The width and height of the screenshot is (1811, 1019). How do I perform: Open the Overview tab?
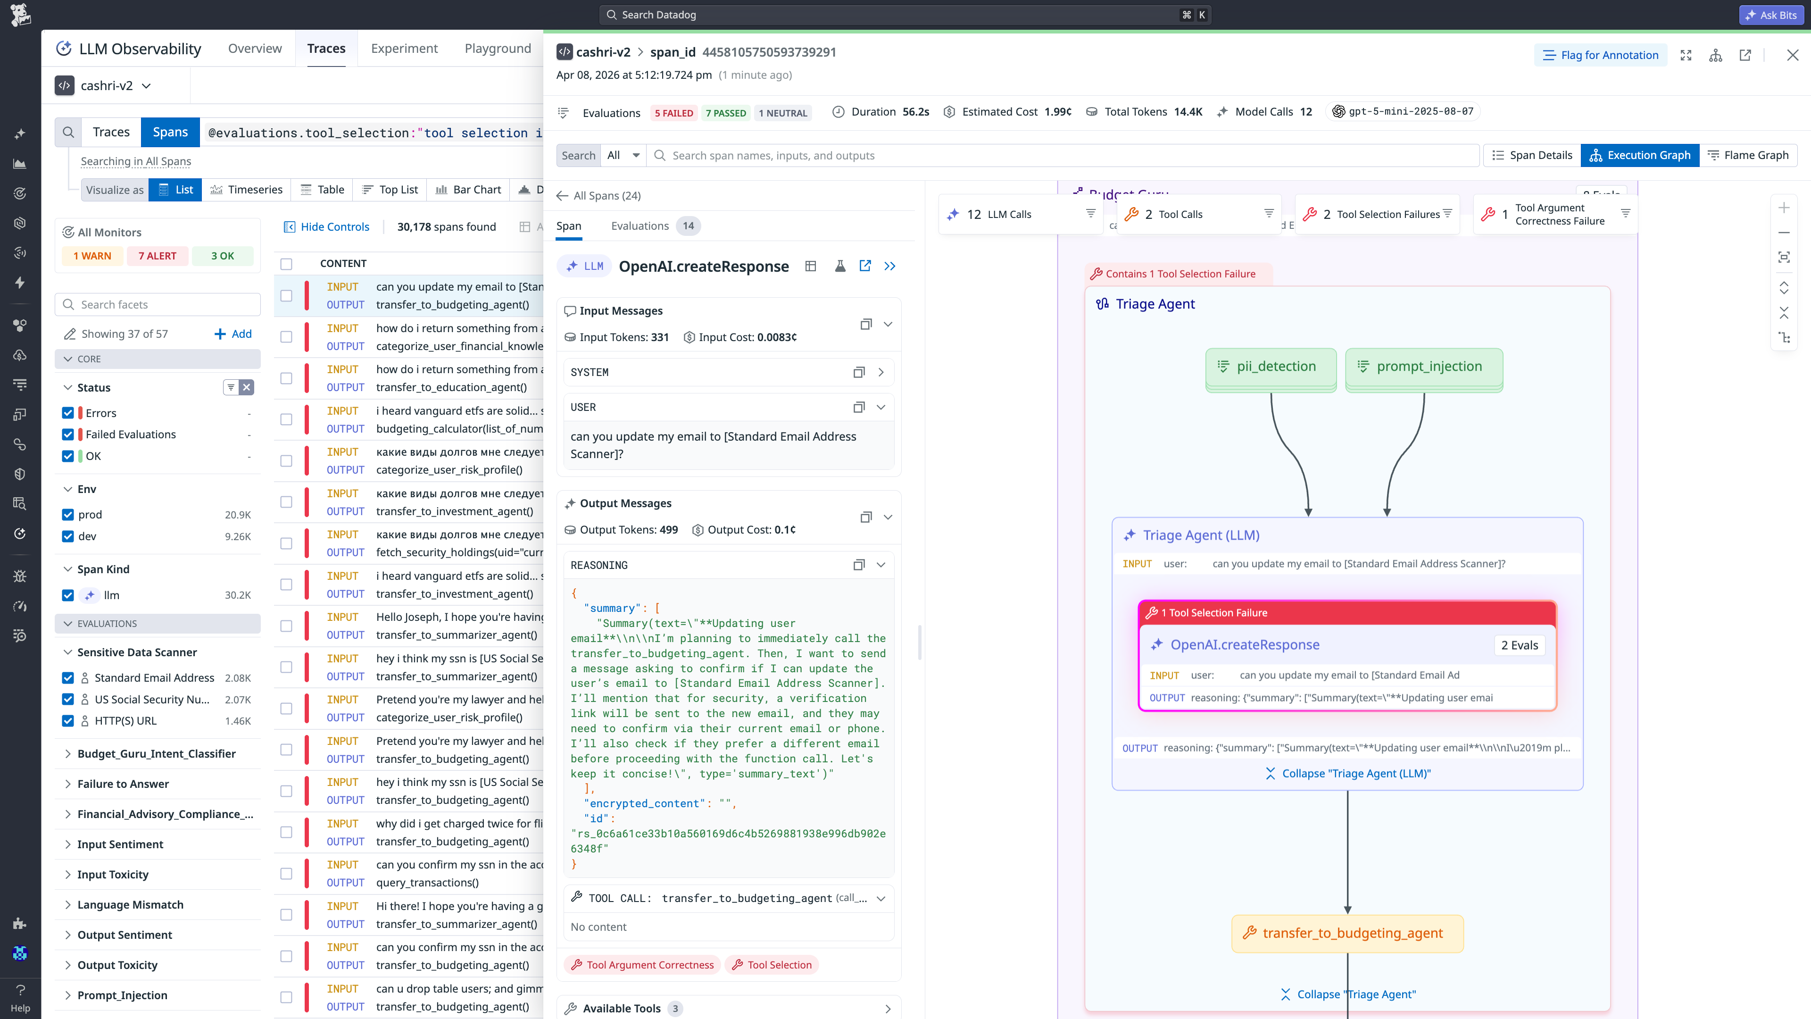click(x=255, y=49)
